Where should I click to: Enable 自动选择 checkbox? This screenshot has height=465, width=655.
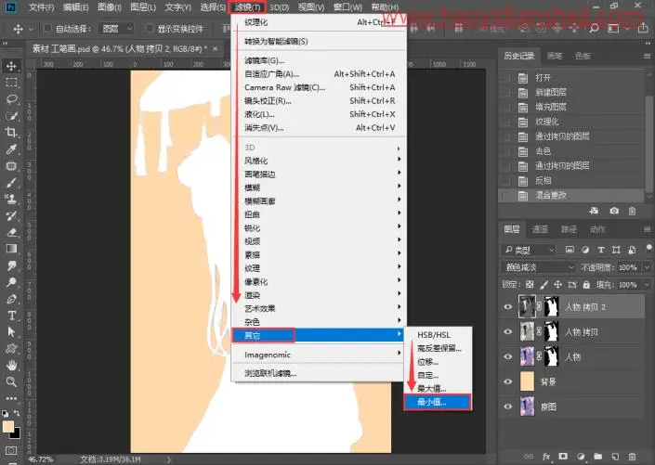(47, 28)
